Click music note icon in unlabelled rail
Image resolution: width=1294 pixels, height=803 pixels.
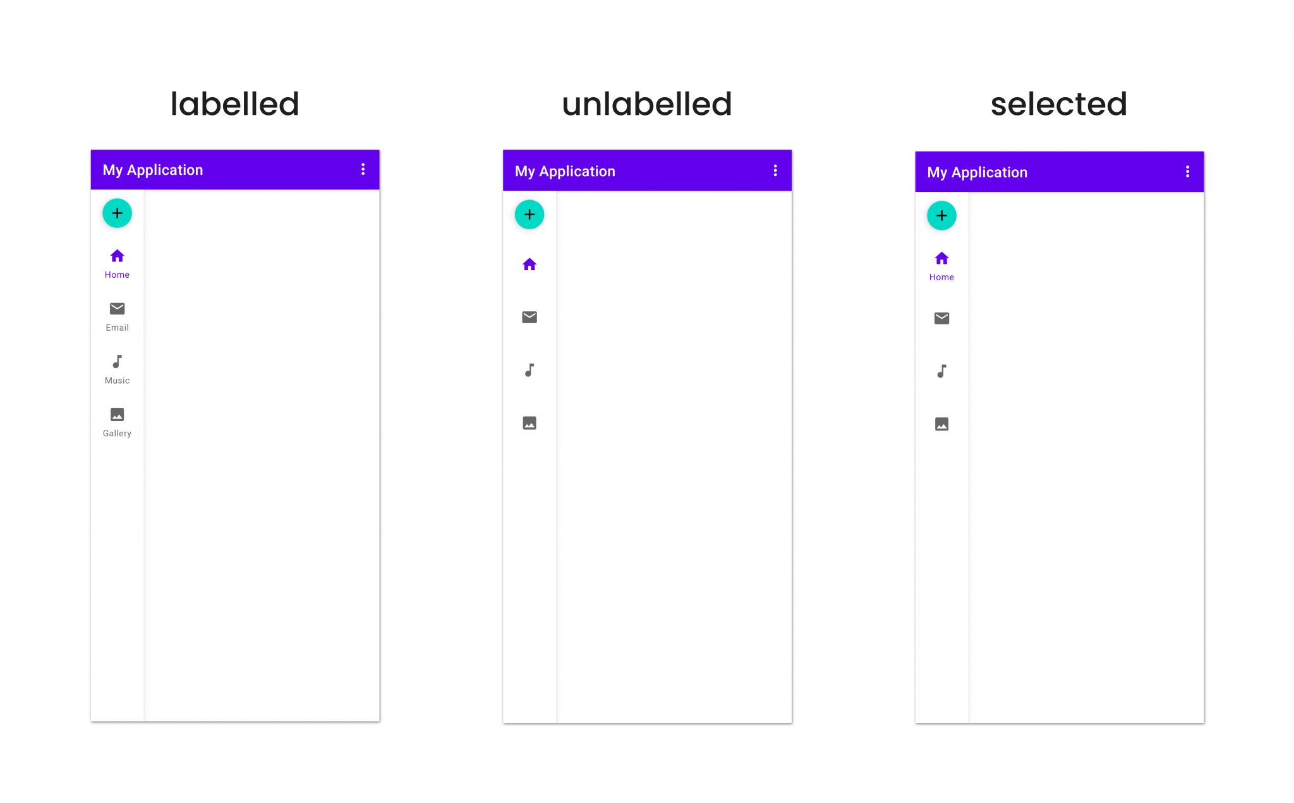tap(529, 370)
